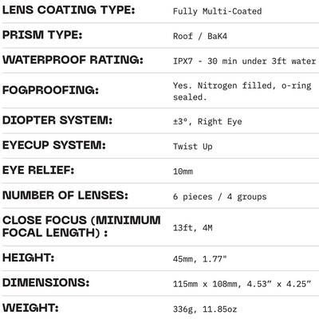Click the Eyecup System label
319x319 pixels.
click(x=54, y=145)
